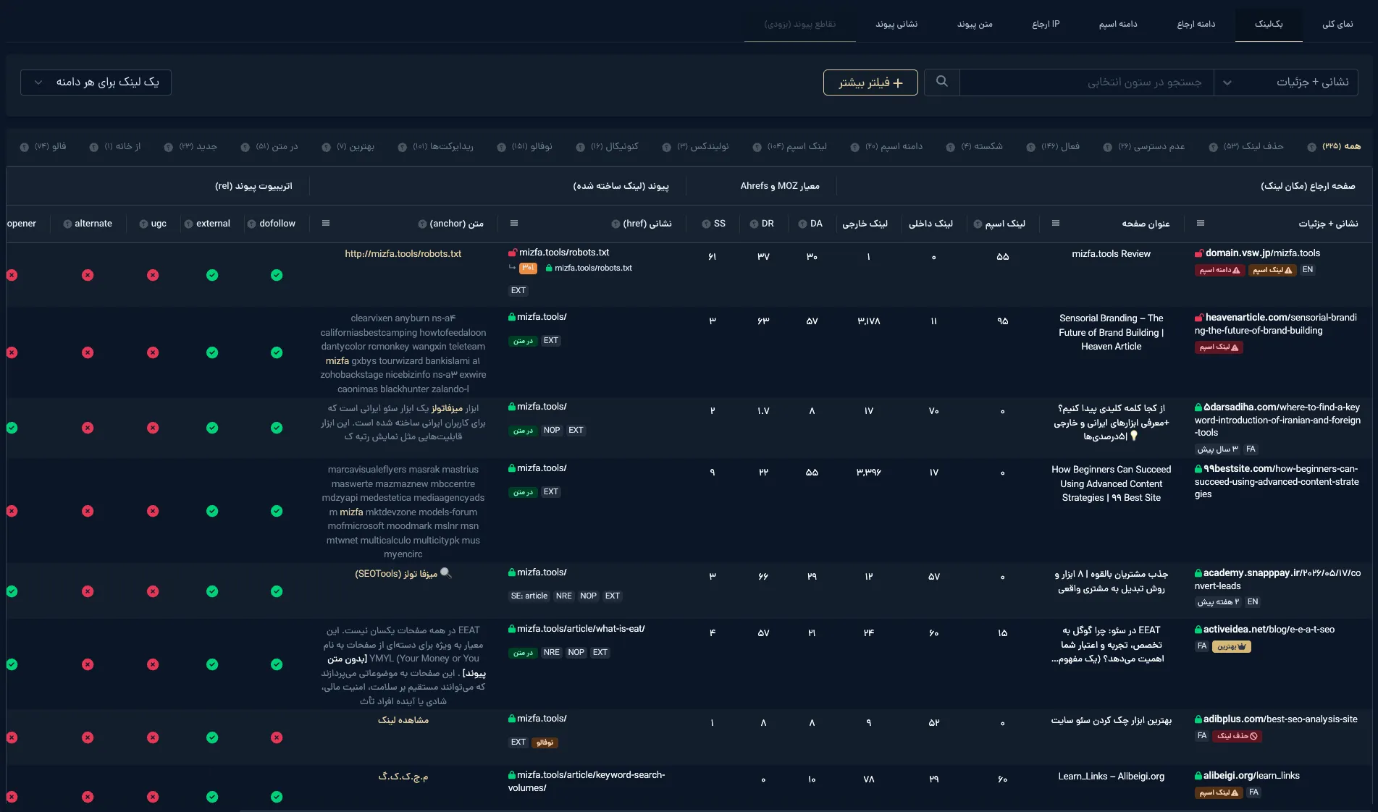Screen dimensions: 1378x812
Task: Click info icon beside SS column header
Action: 706,224
